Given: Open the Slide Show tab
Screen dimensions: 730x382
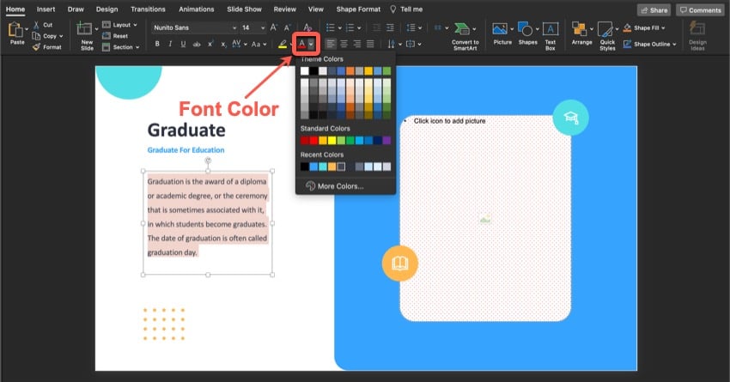Looking at the screenshot, I should click(x=243, y=9).
